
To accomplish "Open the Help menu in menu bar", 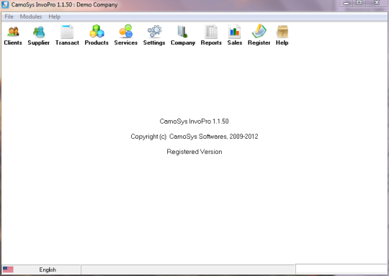I will tap(54, 17).
